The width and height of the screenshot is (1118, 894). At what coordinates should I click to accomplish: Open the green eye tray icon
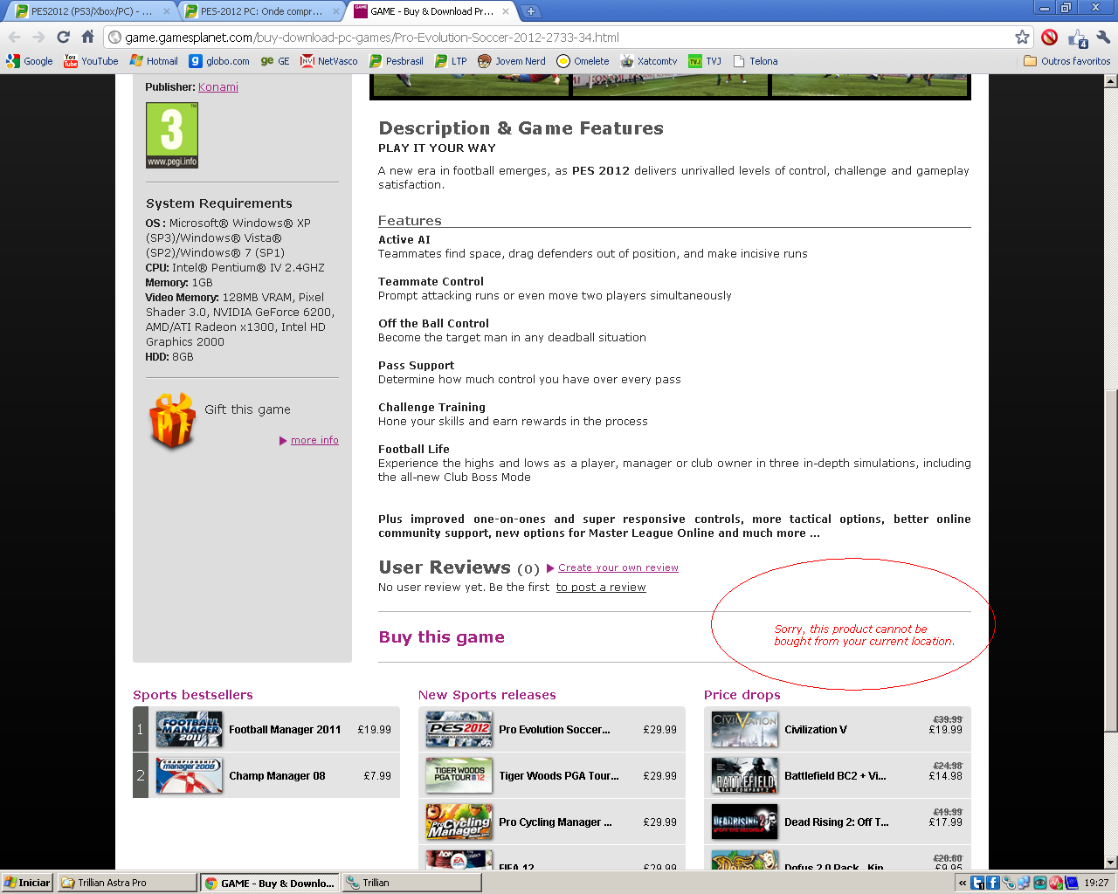[1040, 883]
